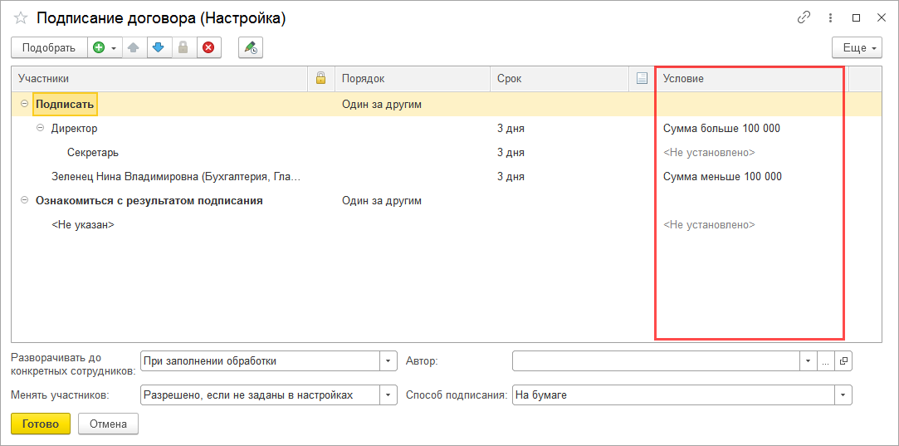Viewport: 899px width, 446px height.
Task: Click the note icon column header
Action: (641, 78)
